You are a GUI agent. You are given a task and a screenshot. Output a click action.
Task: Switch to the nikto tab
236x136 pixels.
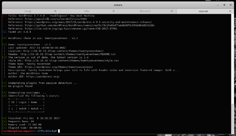point(86,11)
